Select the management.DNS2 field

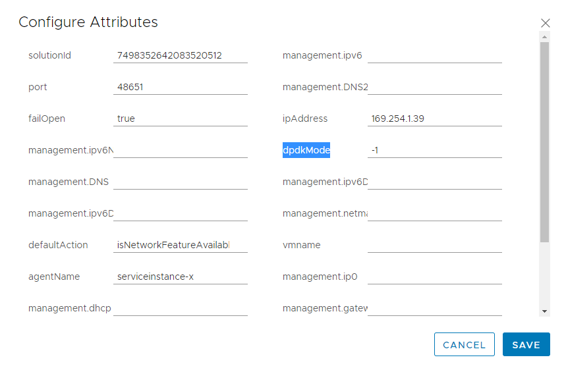click(434, 87)
